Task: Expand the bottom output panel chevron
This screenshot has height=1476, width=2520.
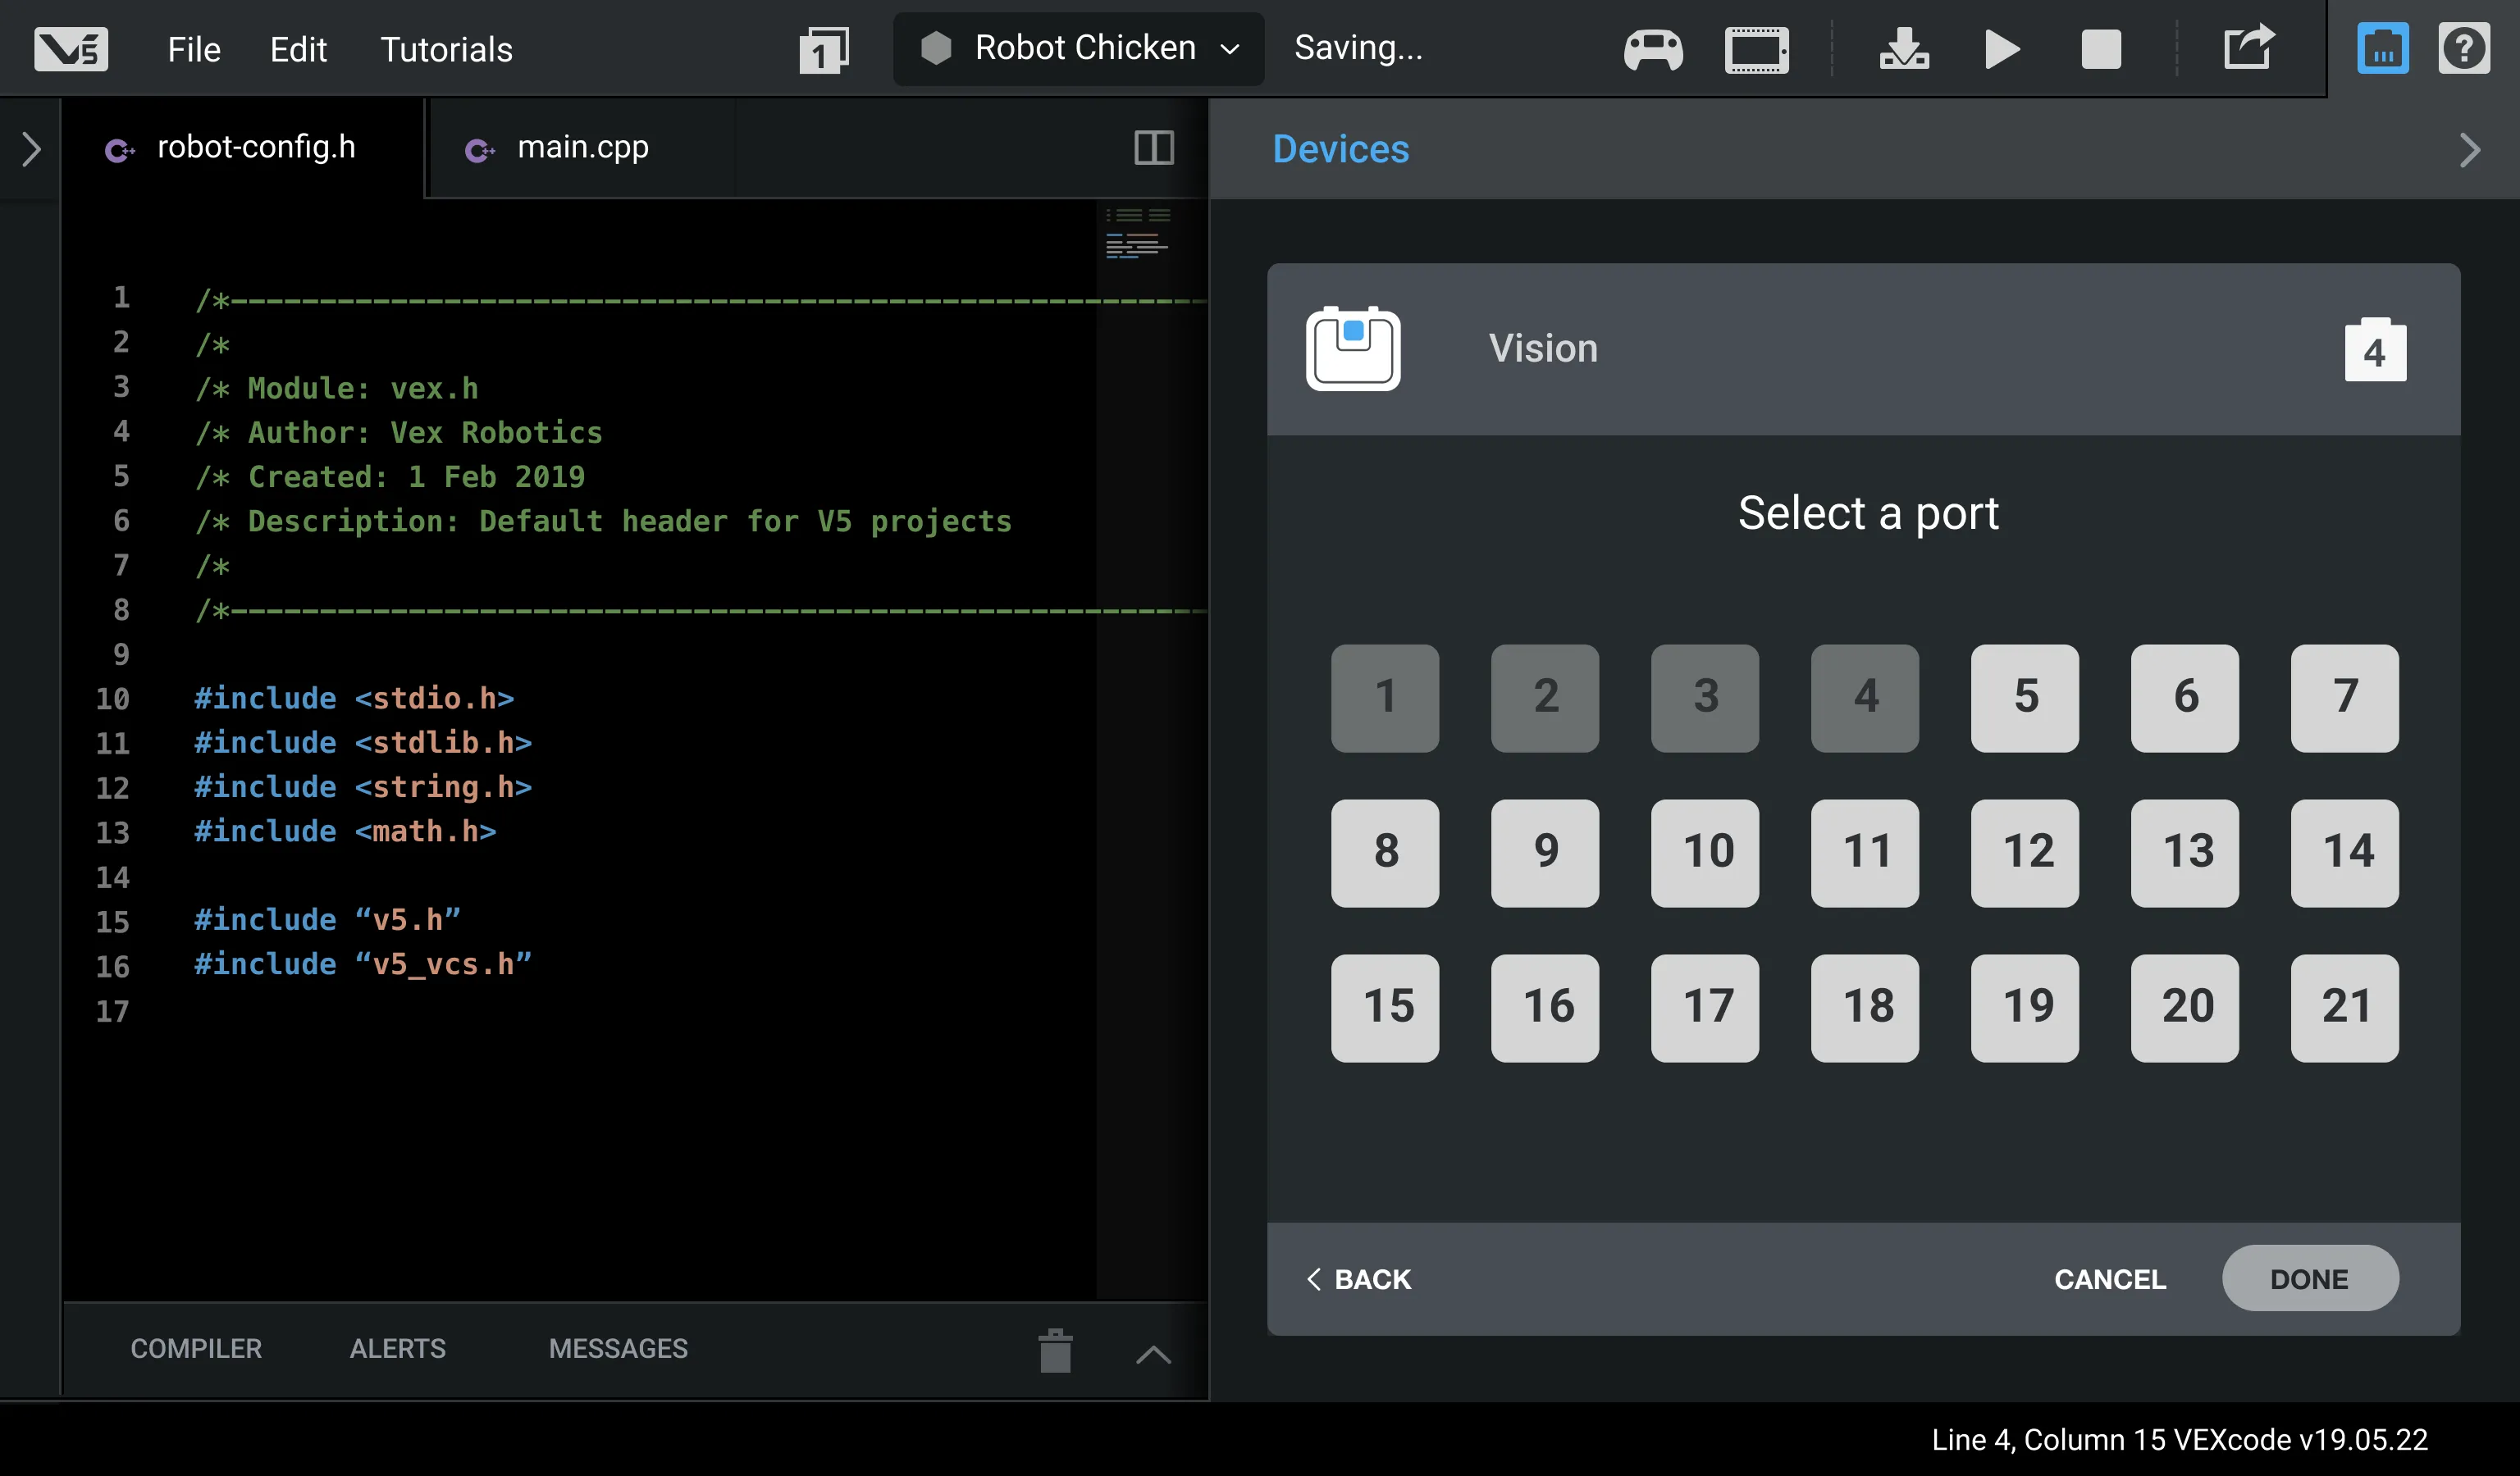Action: (1153, 1354)
